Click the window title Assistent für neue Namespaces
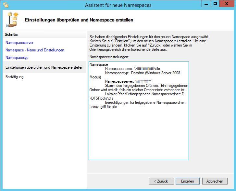Image resolution: width=236 pixels, height=191 pixels. click(x=118, y=5)
